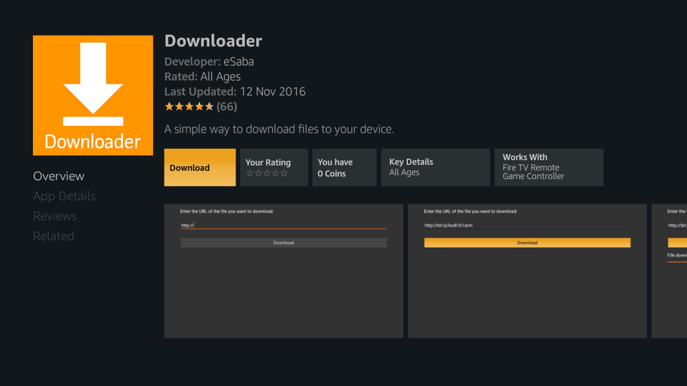Open the first screenshot with the empty URL field
Image resolution: width=687 pixels, height=386 pixels.
tap(284, 271)
